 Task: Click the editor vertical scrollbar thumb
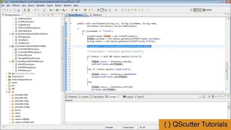tap(226, 71)
